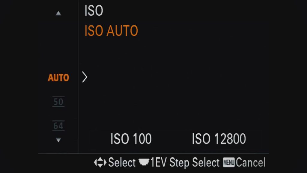This screenshot has height=173, width=307.
Task: Click the white ISO menu heading
Action: [x=94, y=11]
